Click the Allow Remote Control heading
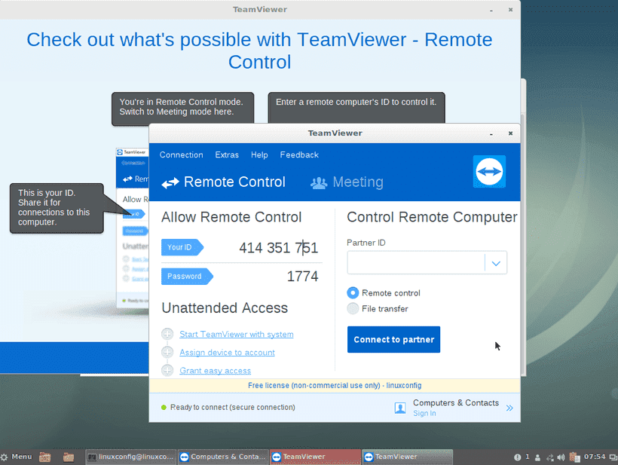 pos(231,217)
